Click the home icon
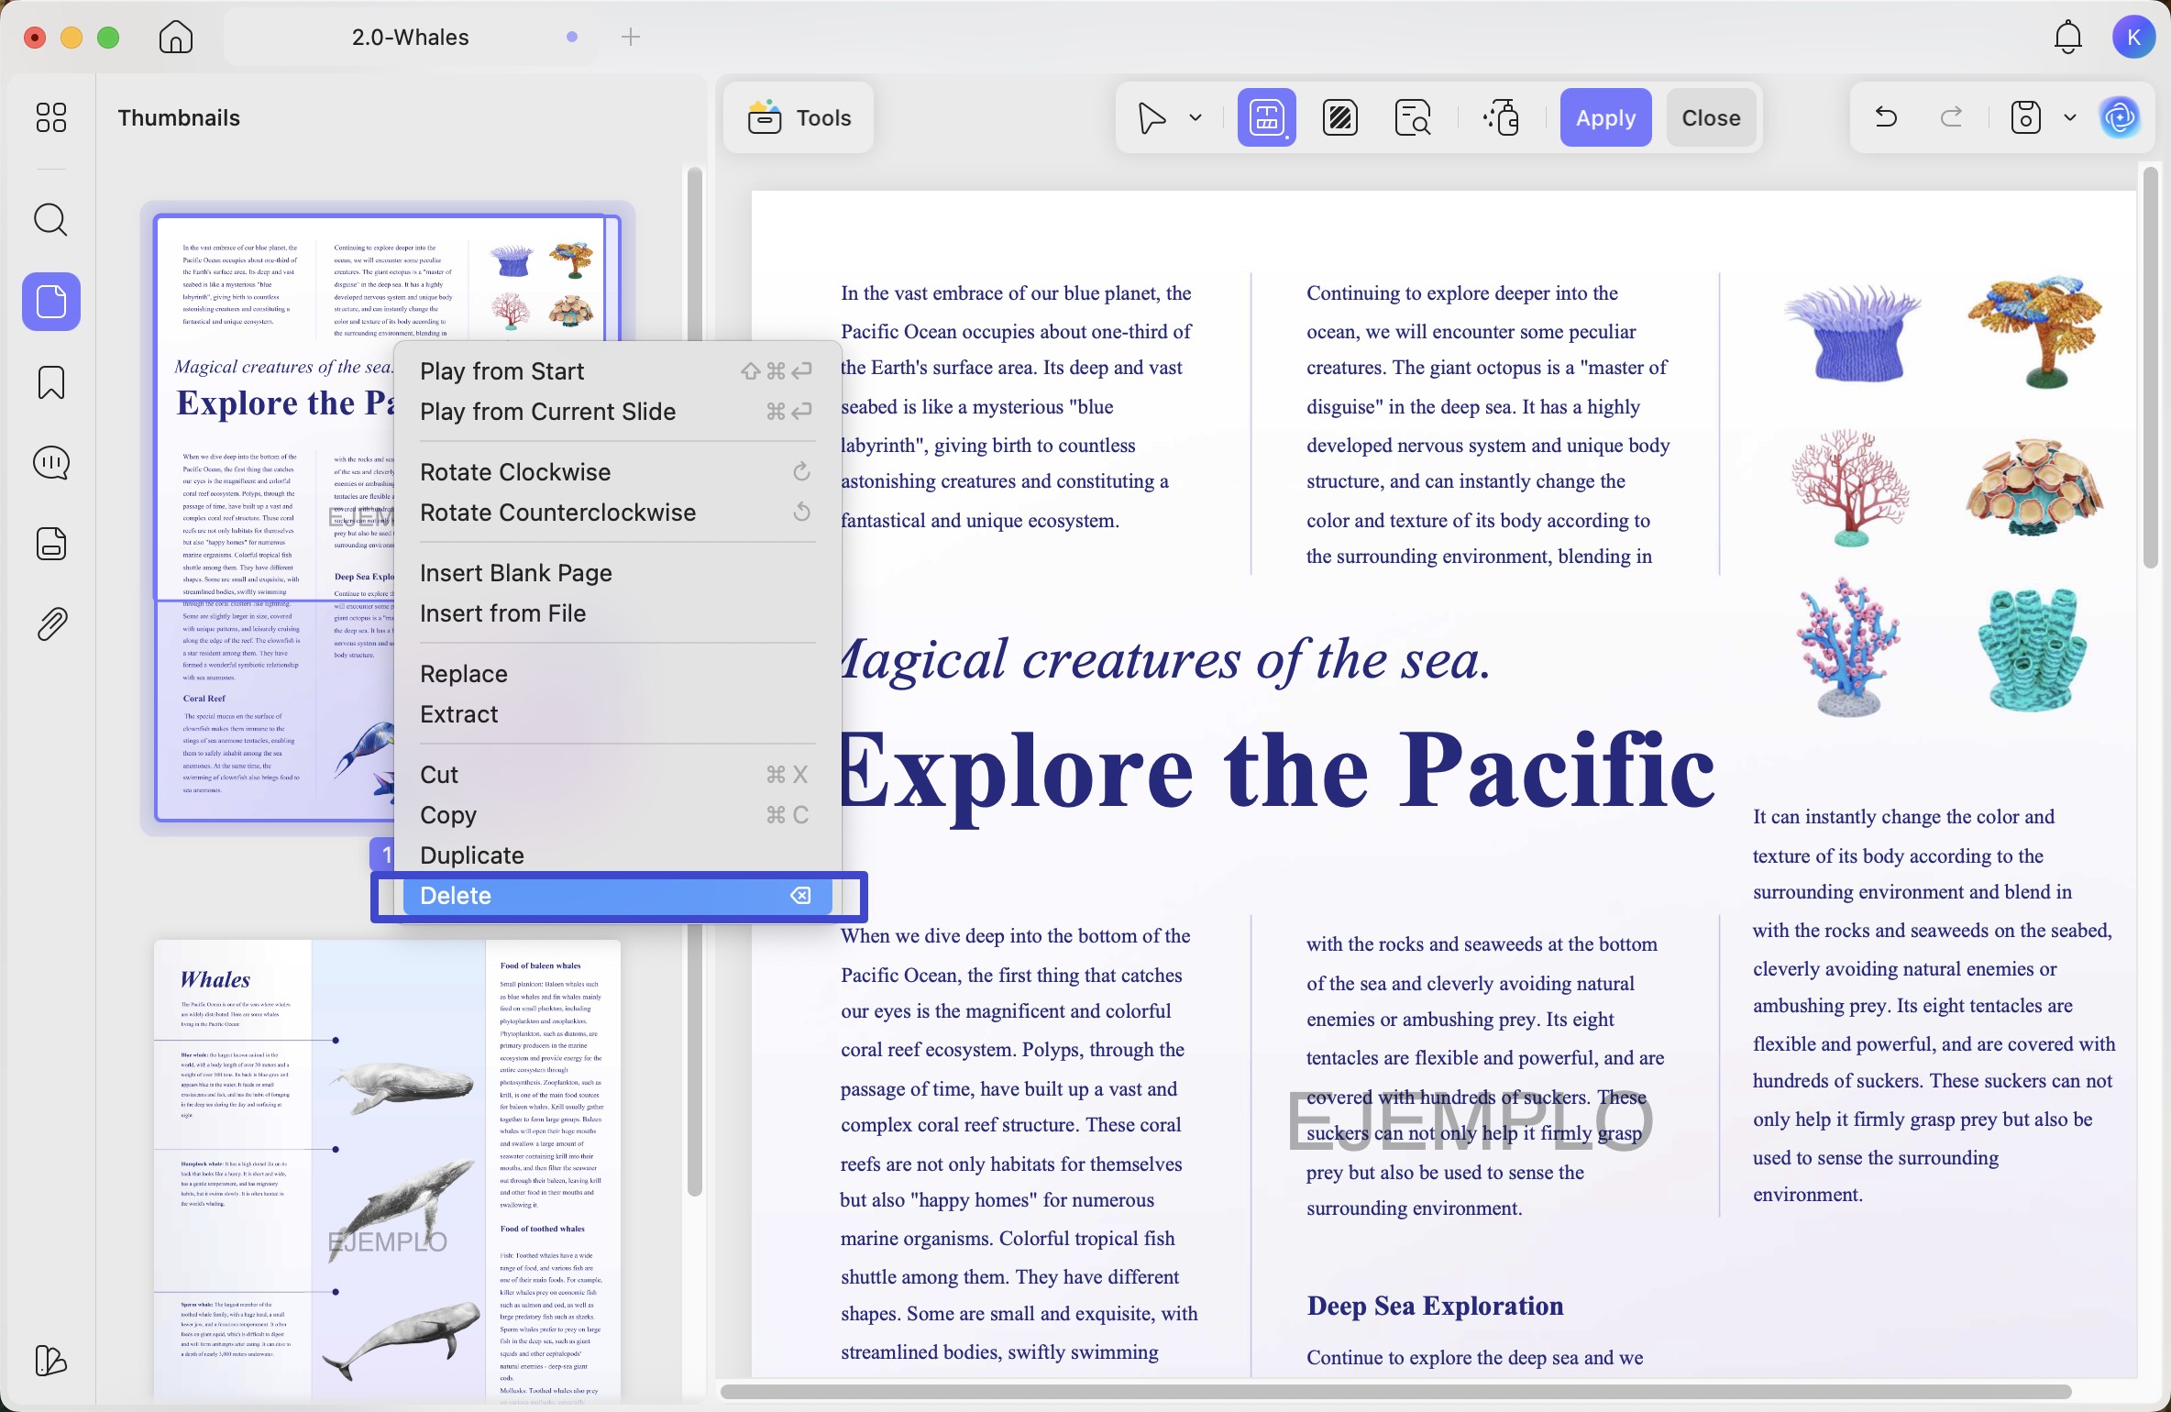Viewport: 2171px width, 1412px height. (x=175, y=37)
